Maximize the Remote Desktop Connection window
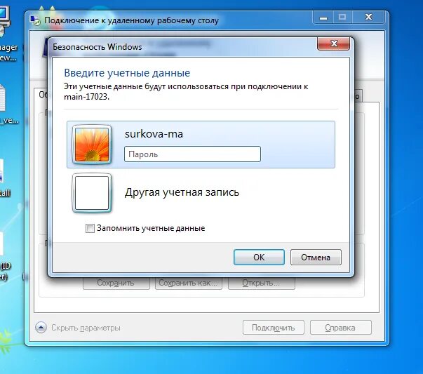Image resolution: width=423 pixels, height=374 pixels. (x=342, y=18)
